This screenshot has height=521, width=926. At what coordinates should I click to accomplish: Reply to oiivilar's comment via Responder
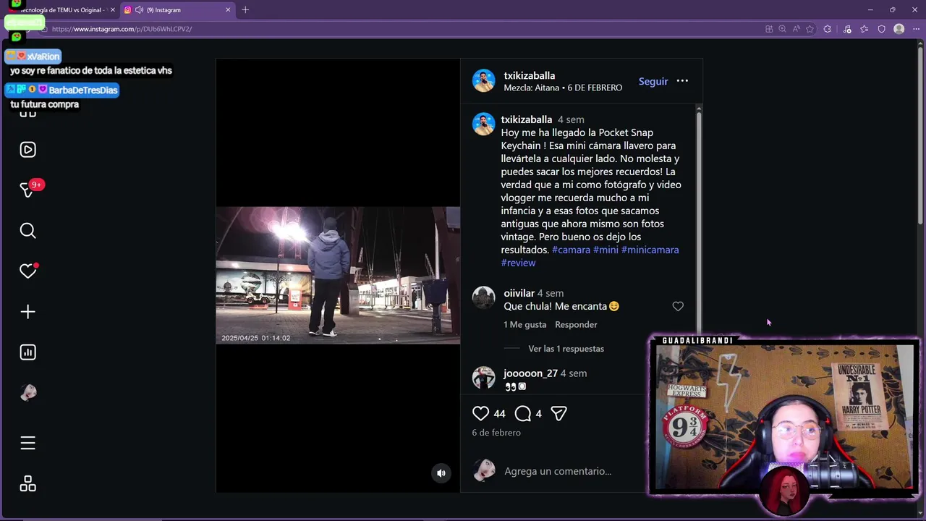[576, 325]
